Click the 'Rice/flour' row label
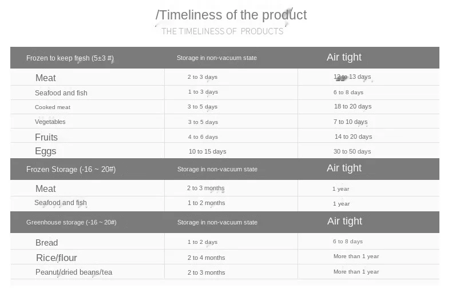This screenshot has width=452, height=293. coord(57,258)
